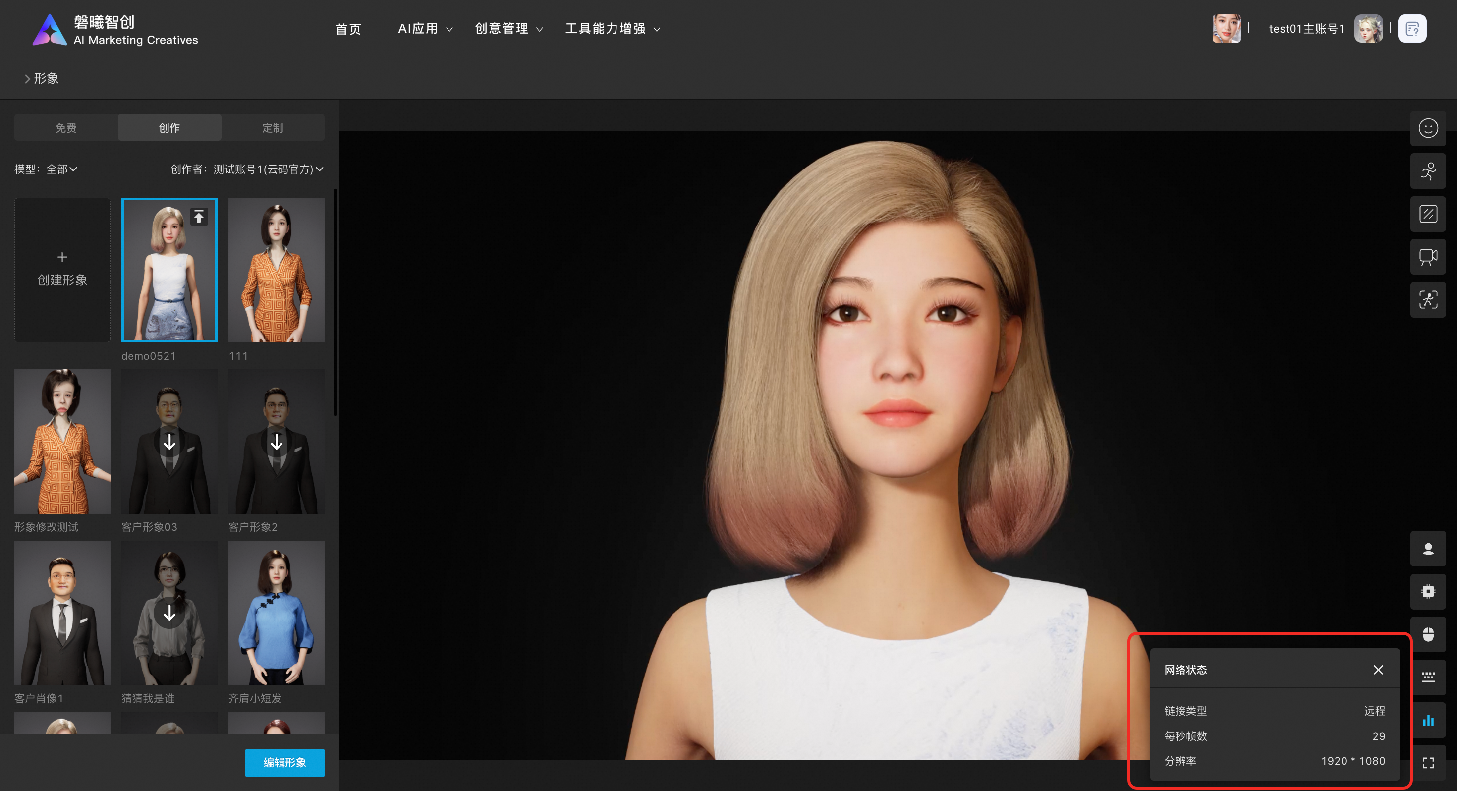Open the facial expression smiley panel
The width and height of the screenshot is (1457, 791).
pyautogui.click(x=1428, y=128)
